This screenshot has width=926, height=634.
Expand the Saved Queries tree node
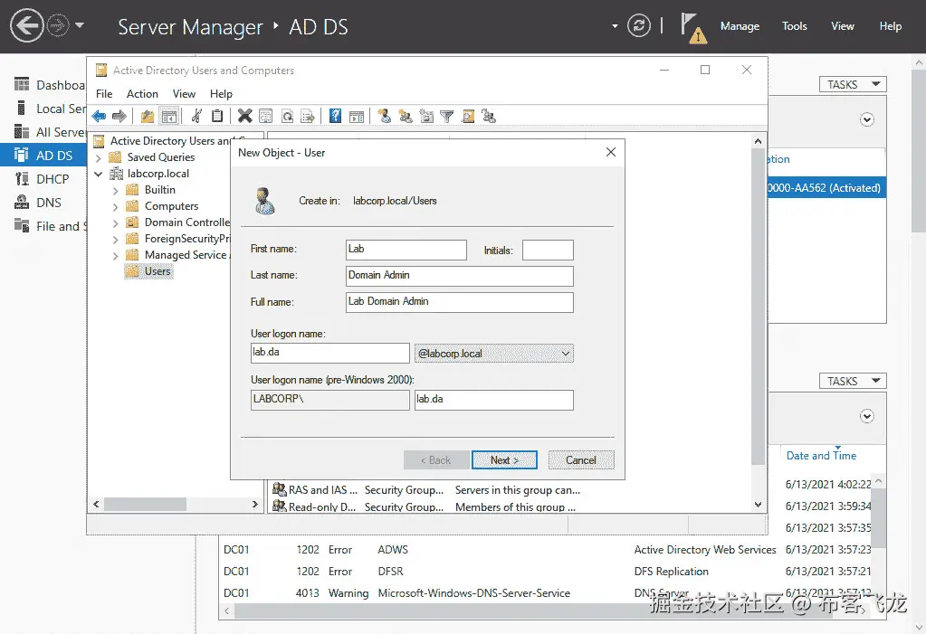click(99, 157)
